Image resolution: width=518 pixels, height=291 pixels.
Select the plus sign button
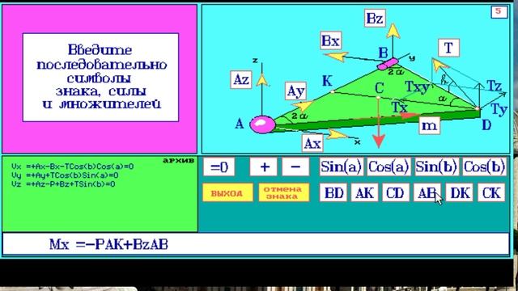(x=264, y=167)
